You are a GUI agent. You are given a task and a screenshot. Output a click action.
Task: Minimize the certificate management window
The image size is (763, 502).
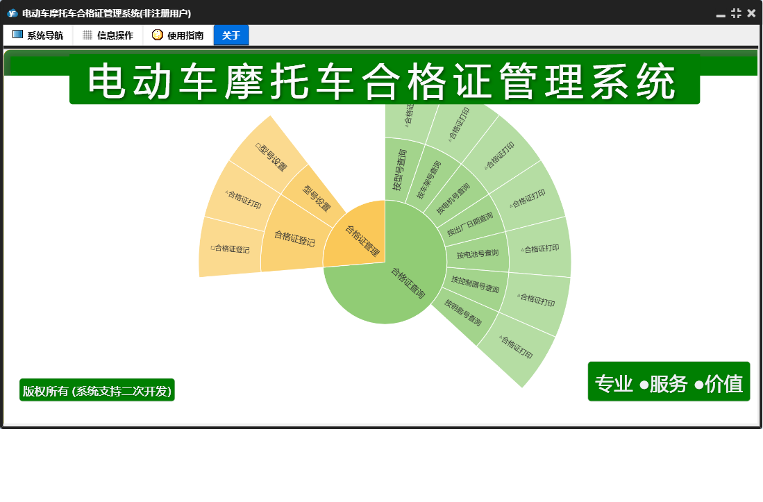tap(721, 14)
